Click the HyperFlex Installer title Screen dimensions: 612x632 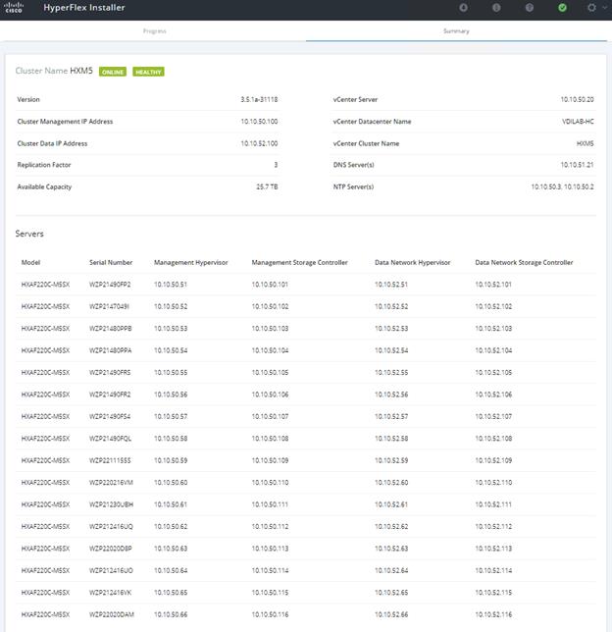tap(84, 7)
